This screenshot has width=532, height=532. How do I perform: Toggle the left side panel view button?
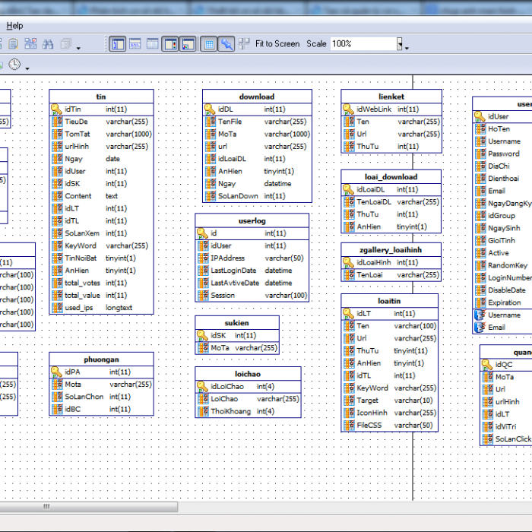coord(118,44)
